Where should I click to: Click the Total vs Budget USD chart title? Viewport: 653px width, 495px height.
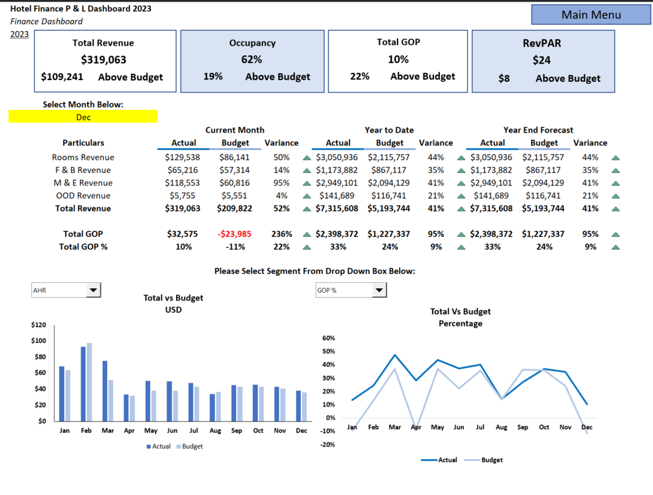click(173, 304)
